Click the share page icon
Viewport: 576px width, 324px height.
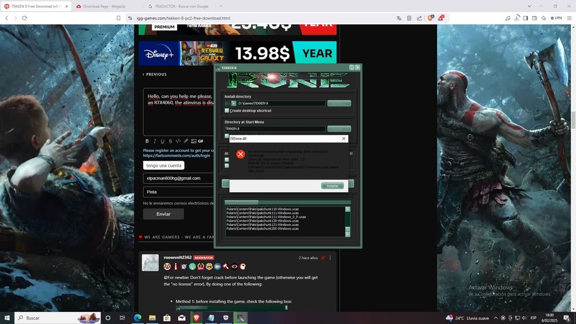tap(419, 18)
